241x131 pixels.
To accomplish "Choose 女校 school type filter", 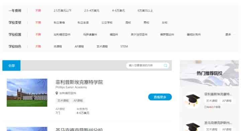I will [165, 22].
